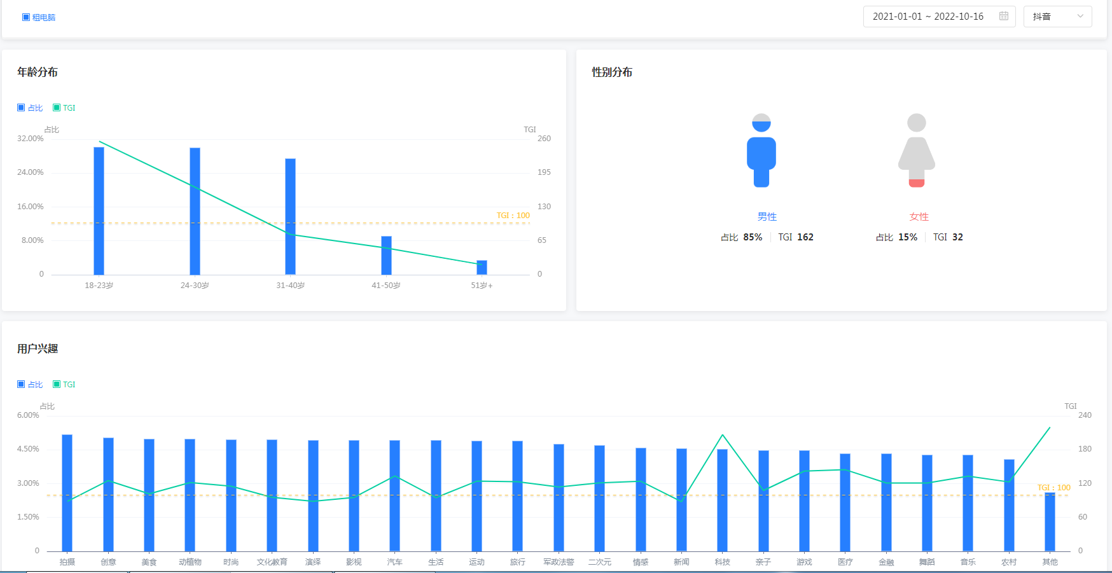The width and height of the screenshot is (1112, 573).
Task: Click the 31-40岁 age bar
Action: point(291,217)
